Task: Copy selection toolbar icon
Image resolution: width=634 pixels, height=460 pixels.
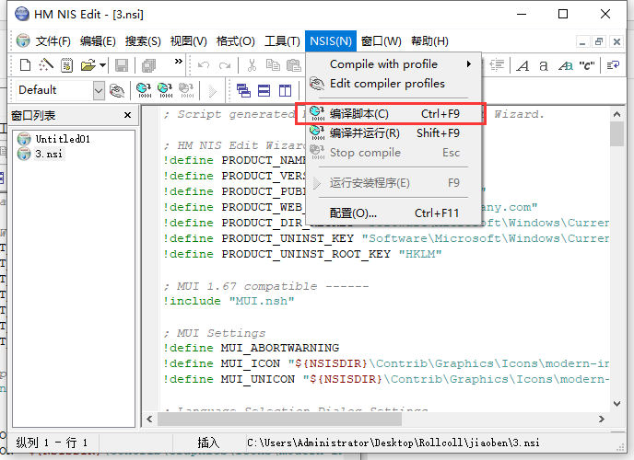Action: 273,65
